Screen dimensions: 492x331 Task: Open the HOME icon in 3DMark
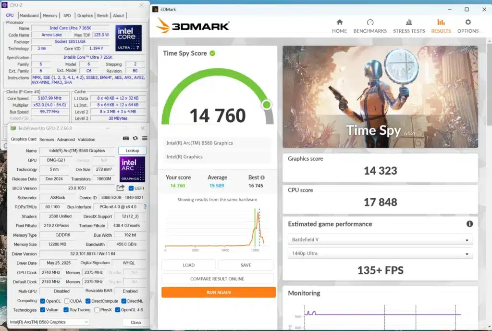click(340, 22)
